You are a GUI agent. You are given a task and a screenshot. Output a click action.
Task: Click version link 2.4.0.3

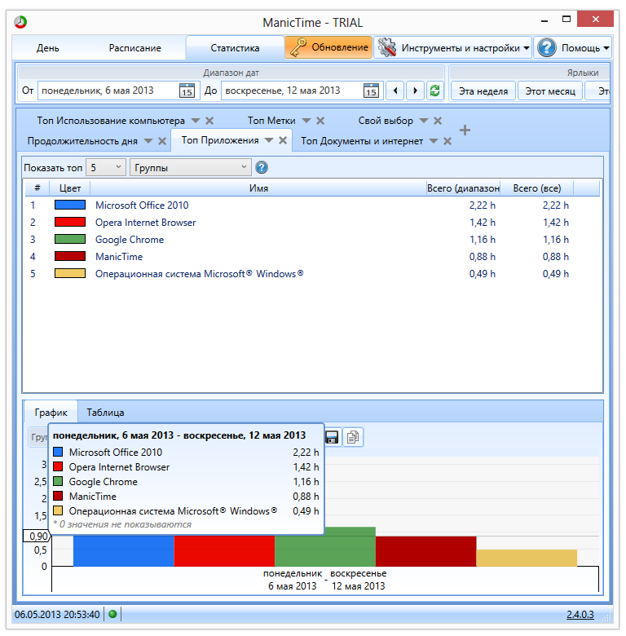580,615
